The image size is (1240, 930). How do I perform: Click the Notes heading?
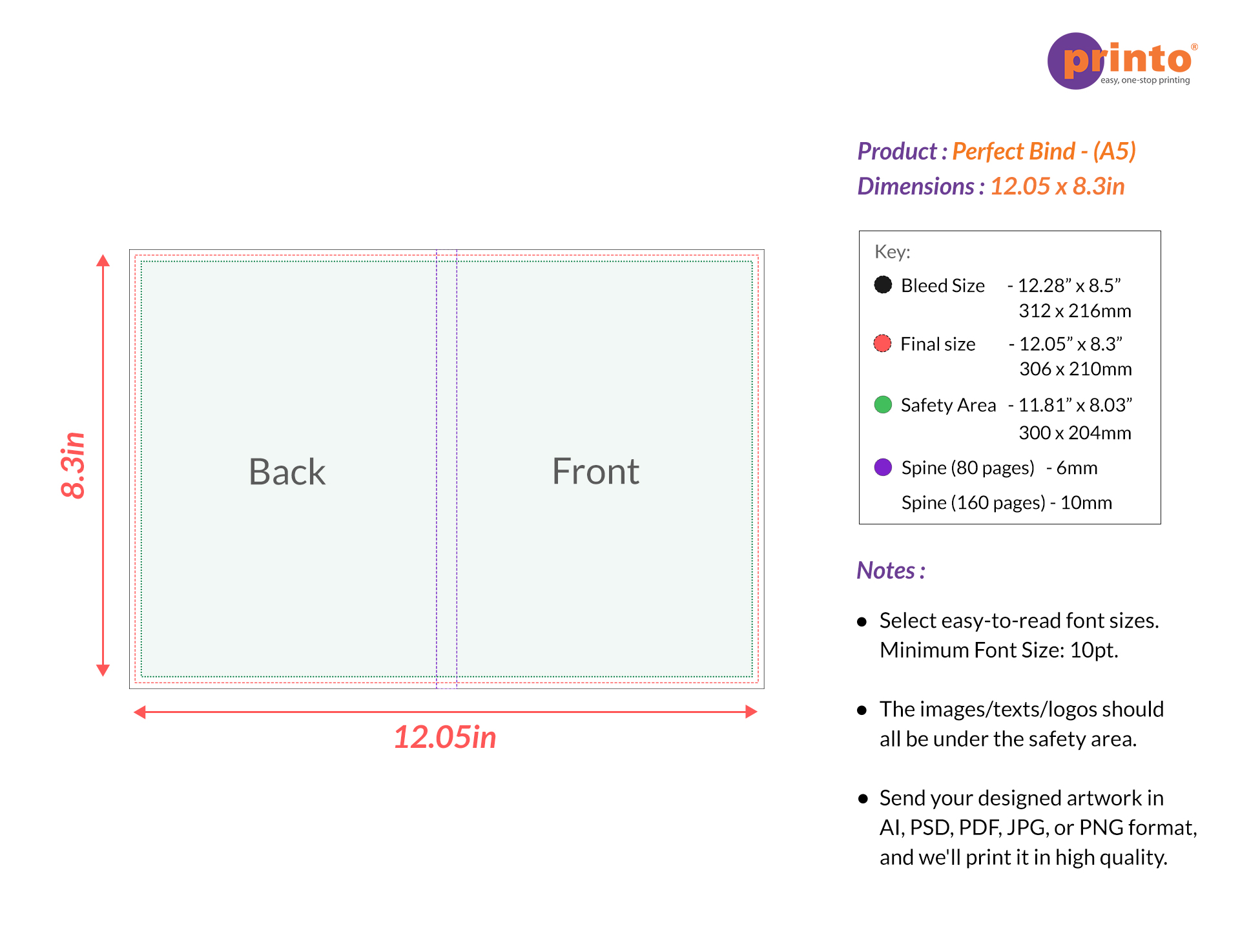click(x=891, y=570)
